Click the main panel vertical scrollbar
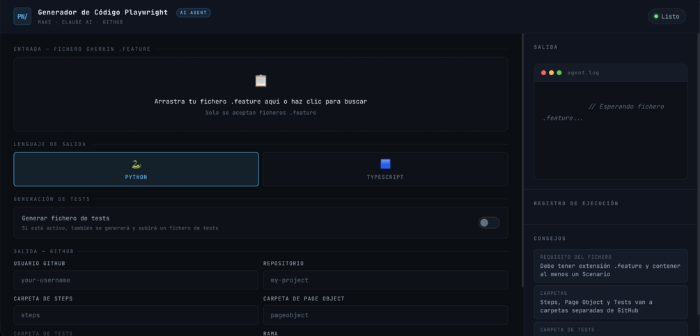Viewport: 700px width, 336px height. pos(522,161)
